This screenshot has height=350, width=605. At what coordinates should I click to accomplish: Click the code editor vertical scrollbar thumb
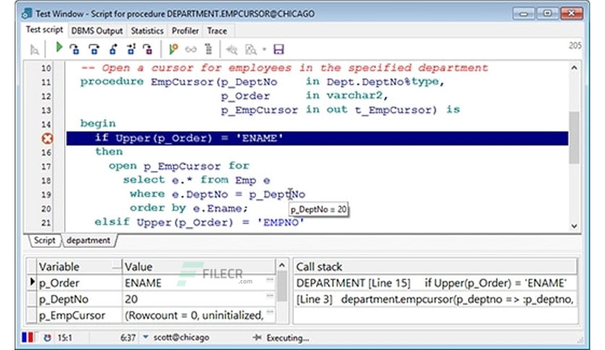(574, 137)
